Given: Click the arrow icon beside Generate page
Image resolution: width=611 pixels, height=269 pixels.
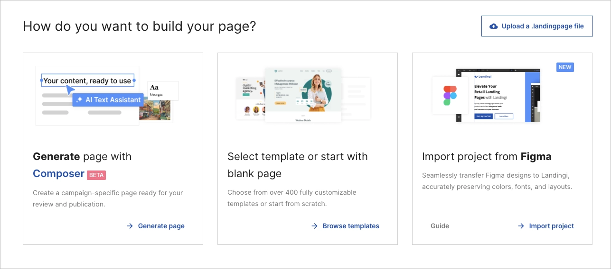Looking at the screenshot, I should [x=130, y=226].
